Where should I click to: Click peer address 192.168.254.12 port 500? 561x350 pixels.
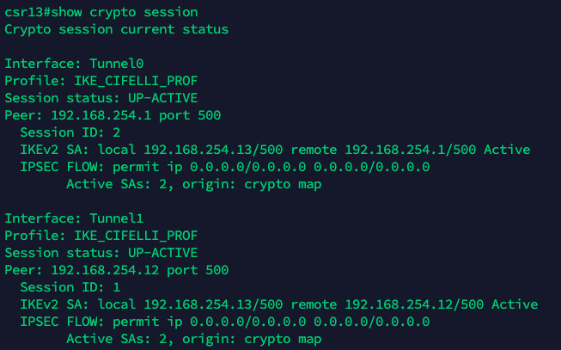[x=140, y=270]
